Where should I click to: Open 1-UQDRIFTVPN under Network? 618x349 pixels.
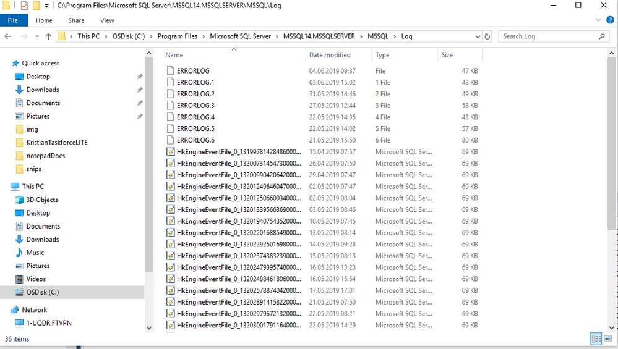click(x=49, y=323)
